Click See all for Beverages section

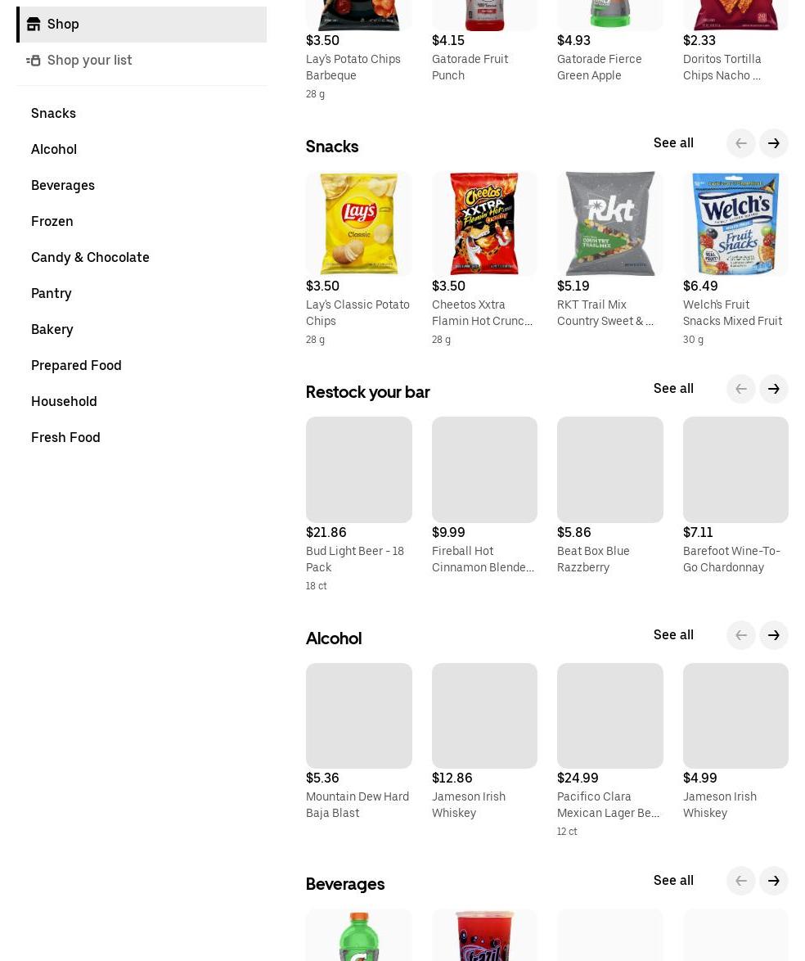point(673,881)
